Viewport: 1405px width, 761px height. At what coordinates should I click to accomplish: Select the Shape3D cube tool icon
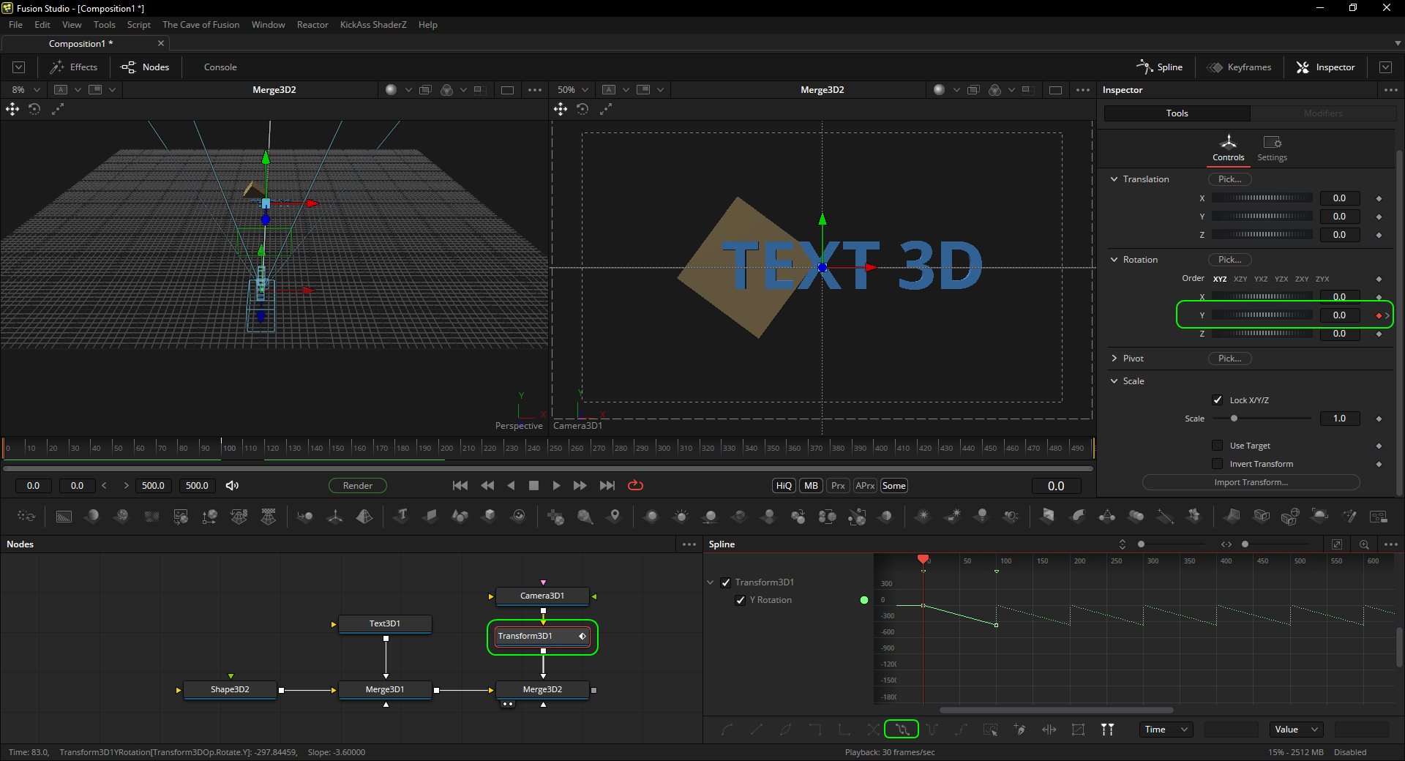[489, 516]
